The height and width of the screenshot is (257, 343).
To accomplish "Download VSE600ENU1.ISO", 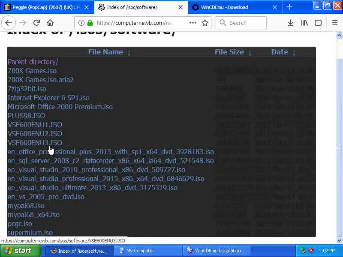I will coord(35,125).
